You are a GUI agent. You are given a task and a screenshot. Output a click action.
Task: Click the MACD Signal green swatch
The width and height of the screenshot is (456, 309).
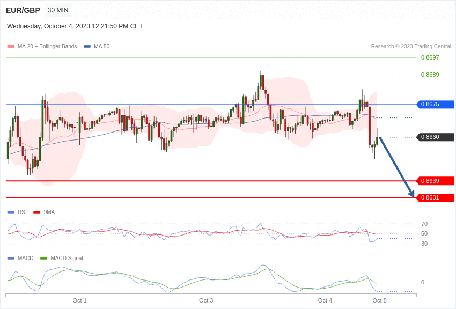[43, 258]
